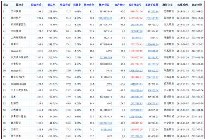Open account equity link 2228482.84
Image resolution: width=206 pixels, height=140 pixels.
[106, 58]
